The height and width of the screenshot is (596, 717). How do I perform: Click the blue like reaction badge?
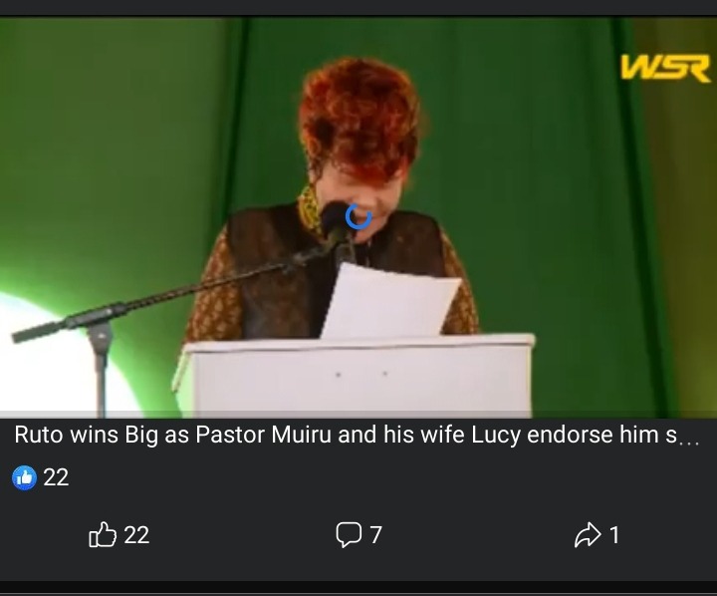click(x=24, y=477)
